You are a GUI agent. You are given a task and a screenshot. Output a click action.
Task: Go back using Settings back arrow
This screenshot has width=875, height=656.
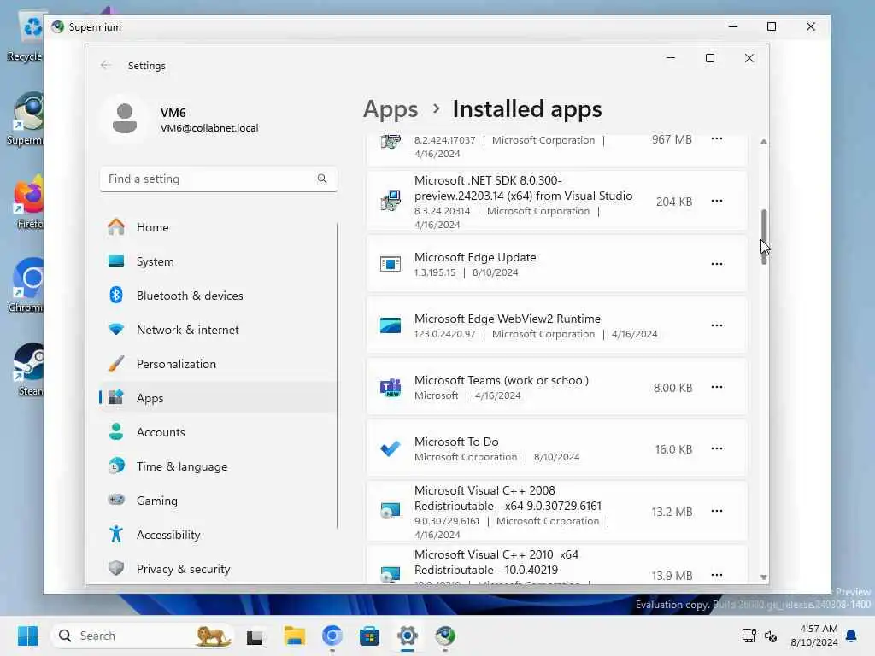tap(105, 65)
